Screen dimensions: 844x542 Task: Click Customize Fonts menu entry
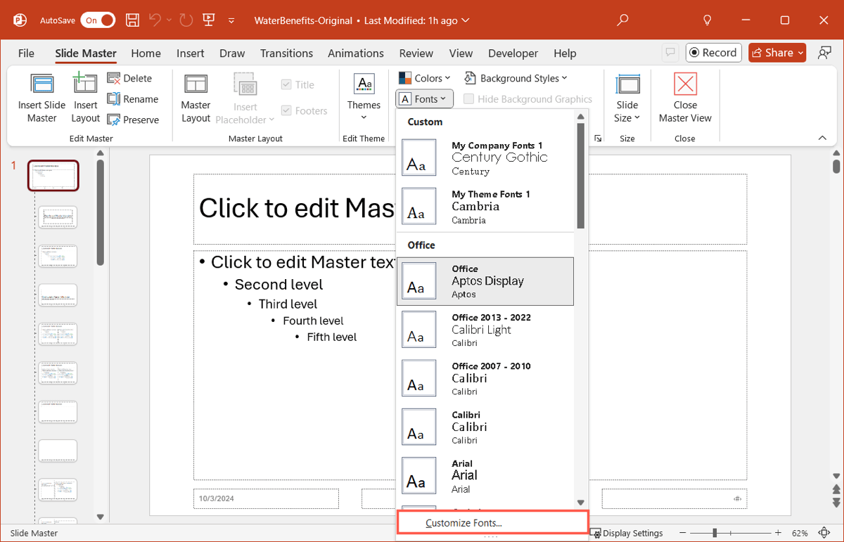click(x=492, y=522)
